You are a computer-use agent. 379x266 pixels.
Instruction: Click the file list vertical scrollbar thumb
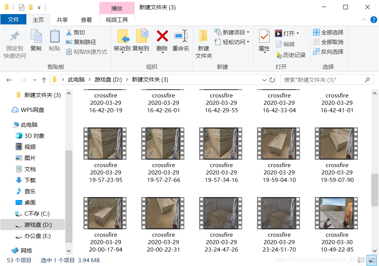tap(375, 190)
